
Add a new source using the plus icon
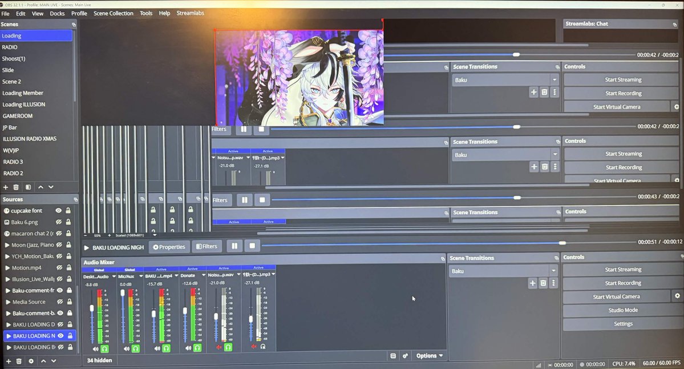point(9,361)
